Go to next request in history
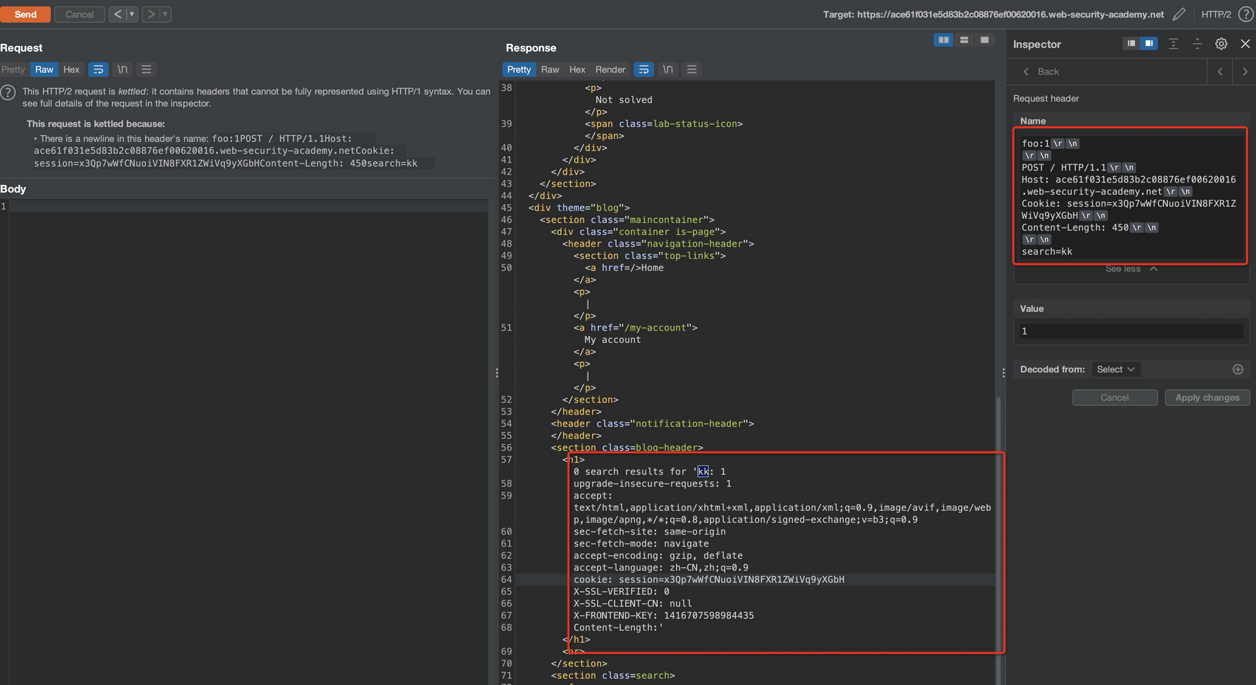The width and height of the screenshot is (1256, 685). coord(150,14)
